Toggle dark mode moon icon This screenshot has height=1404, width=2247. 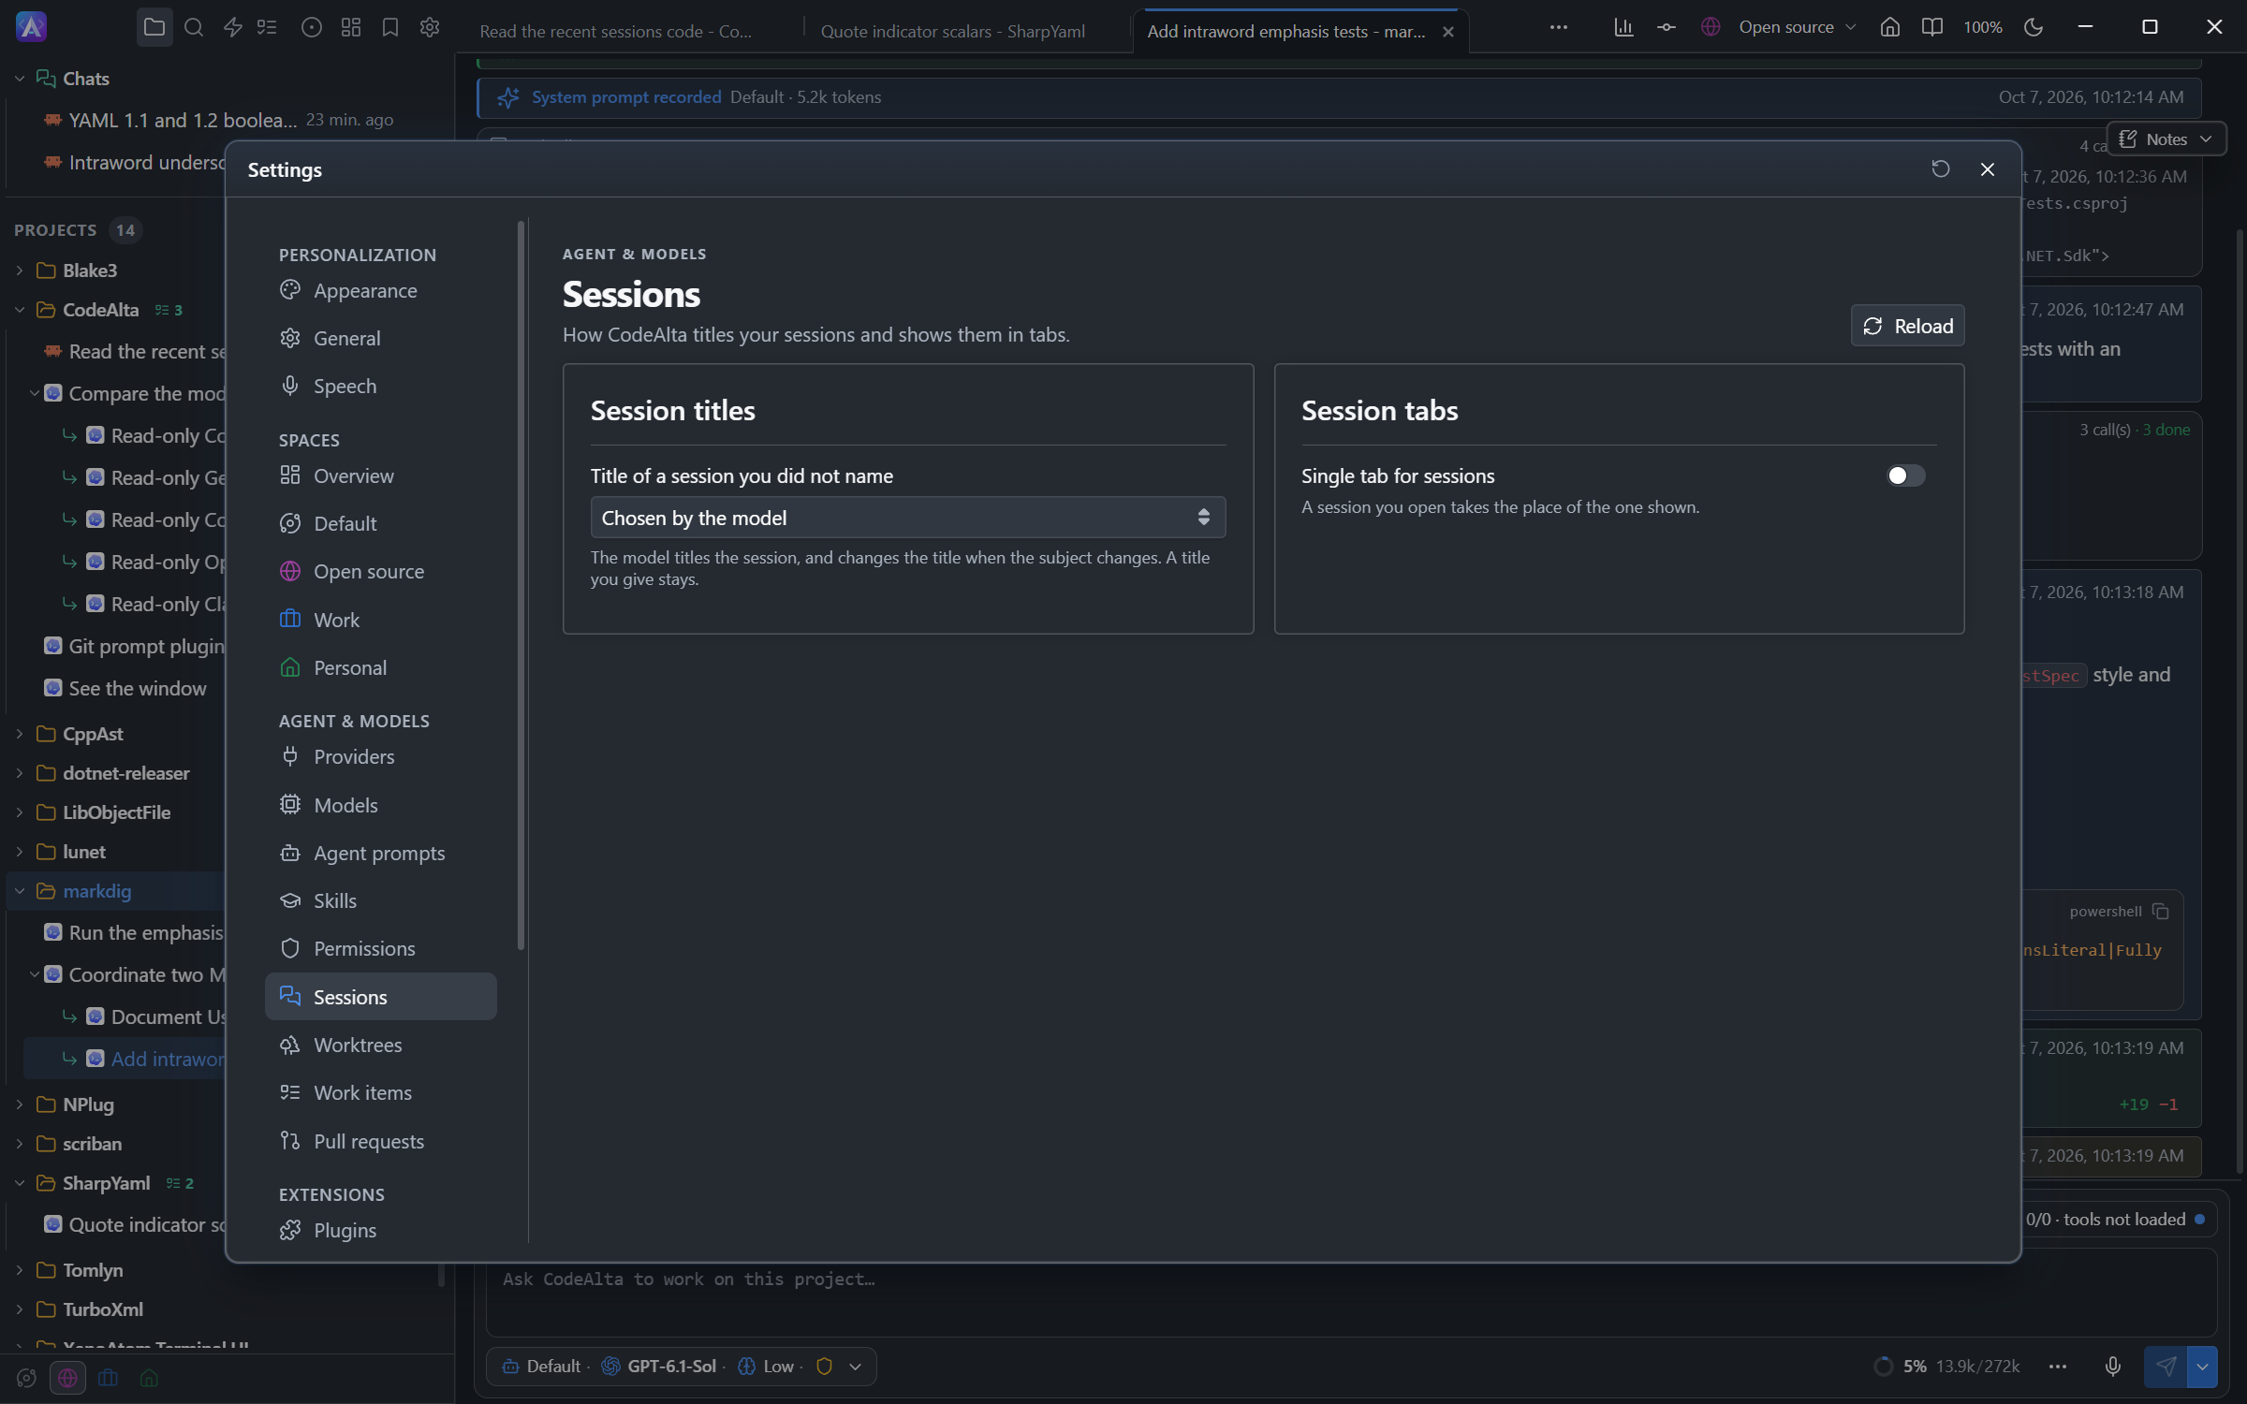2034,27
